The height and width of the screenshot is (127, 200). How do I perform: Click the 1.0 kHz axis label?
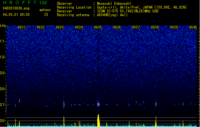tap(3, 57)
